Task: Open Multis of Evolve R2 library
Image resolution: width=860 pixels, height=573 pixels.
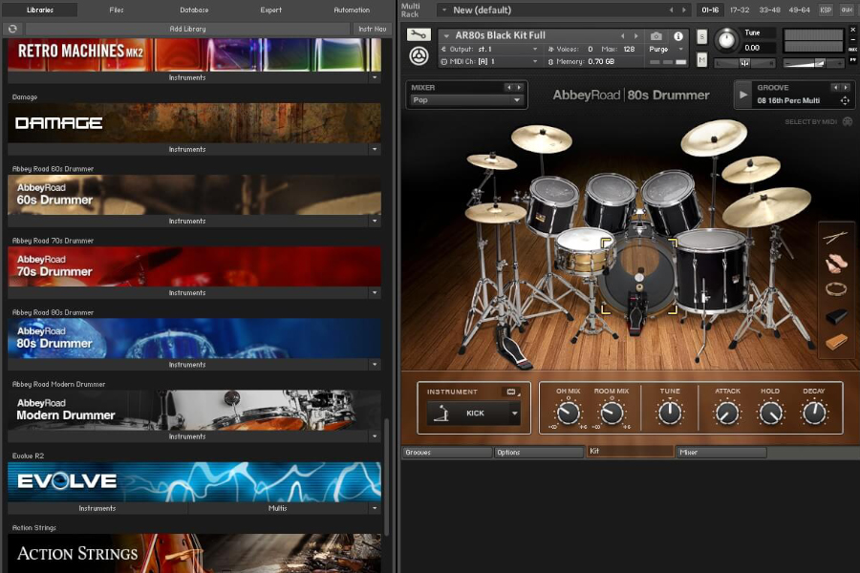Action: (x=277, y=508)
